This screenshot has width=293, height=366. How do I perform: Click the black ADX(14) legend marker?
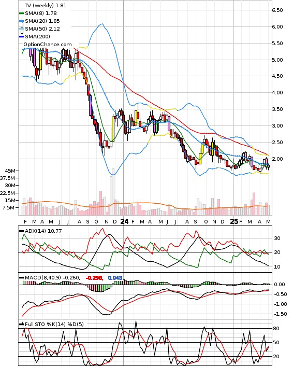click(x=21, y=231)
